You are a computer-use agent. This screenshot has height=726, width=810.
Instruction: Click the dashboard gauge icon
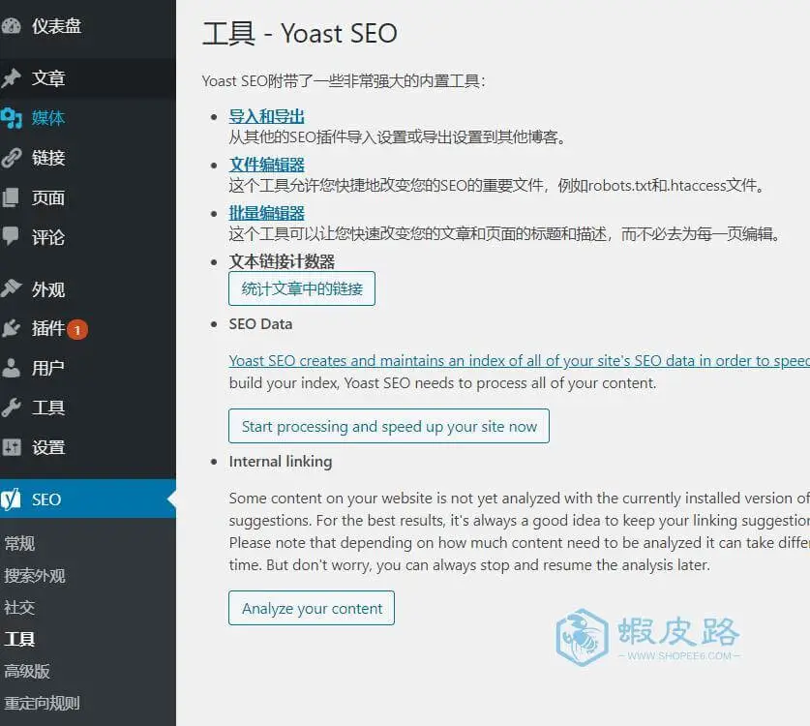click(x=11, y=26)
